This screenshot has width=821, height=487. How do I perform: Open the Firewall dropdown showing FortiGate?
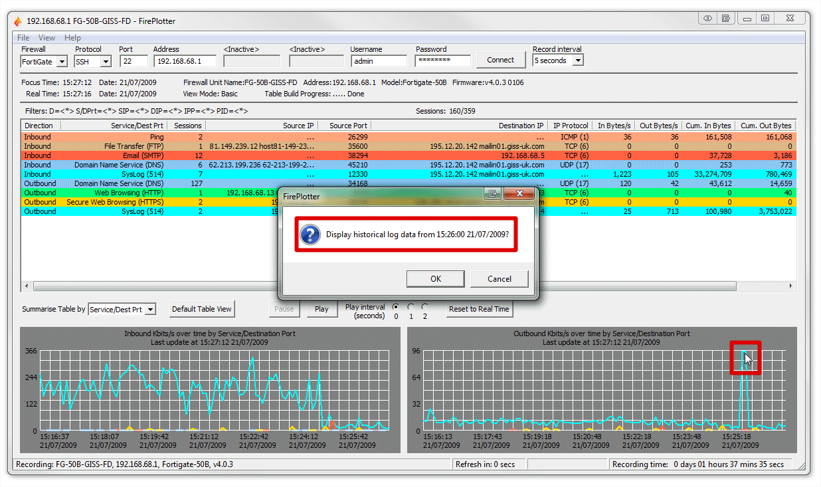[x=62, y=62]
